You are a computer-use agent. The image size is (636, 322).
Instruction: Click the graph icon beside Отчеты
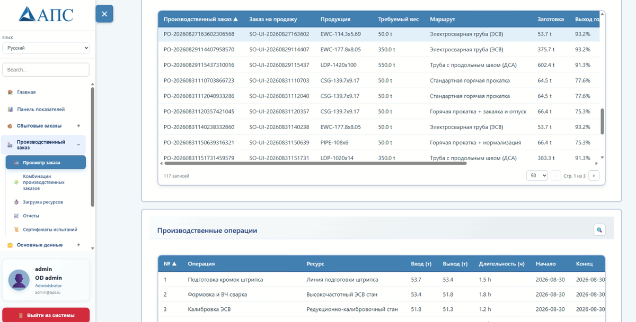click(16, 216)
